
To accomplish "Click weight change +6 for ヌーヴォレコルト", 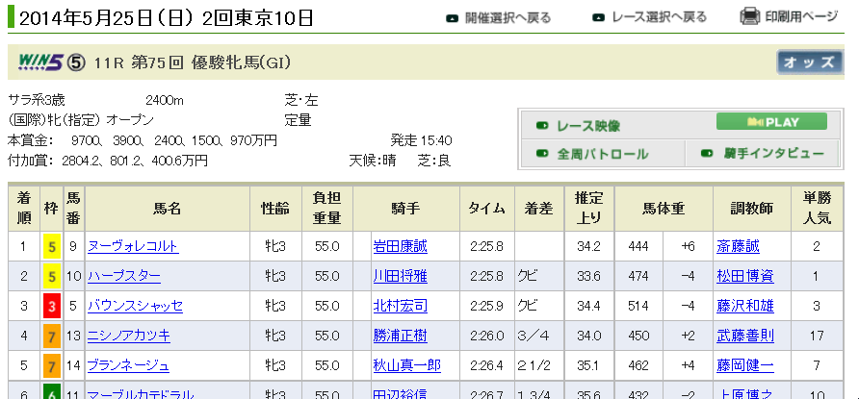I will tap(689, 247).
